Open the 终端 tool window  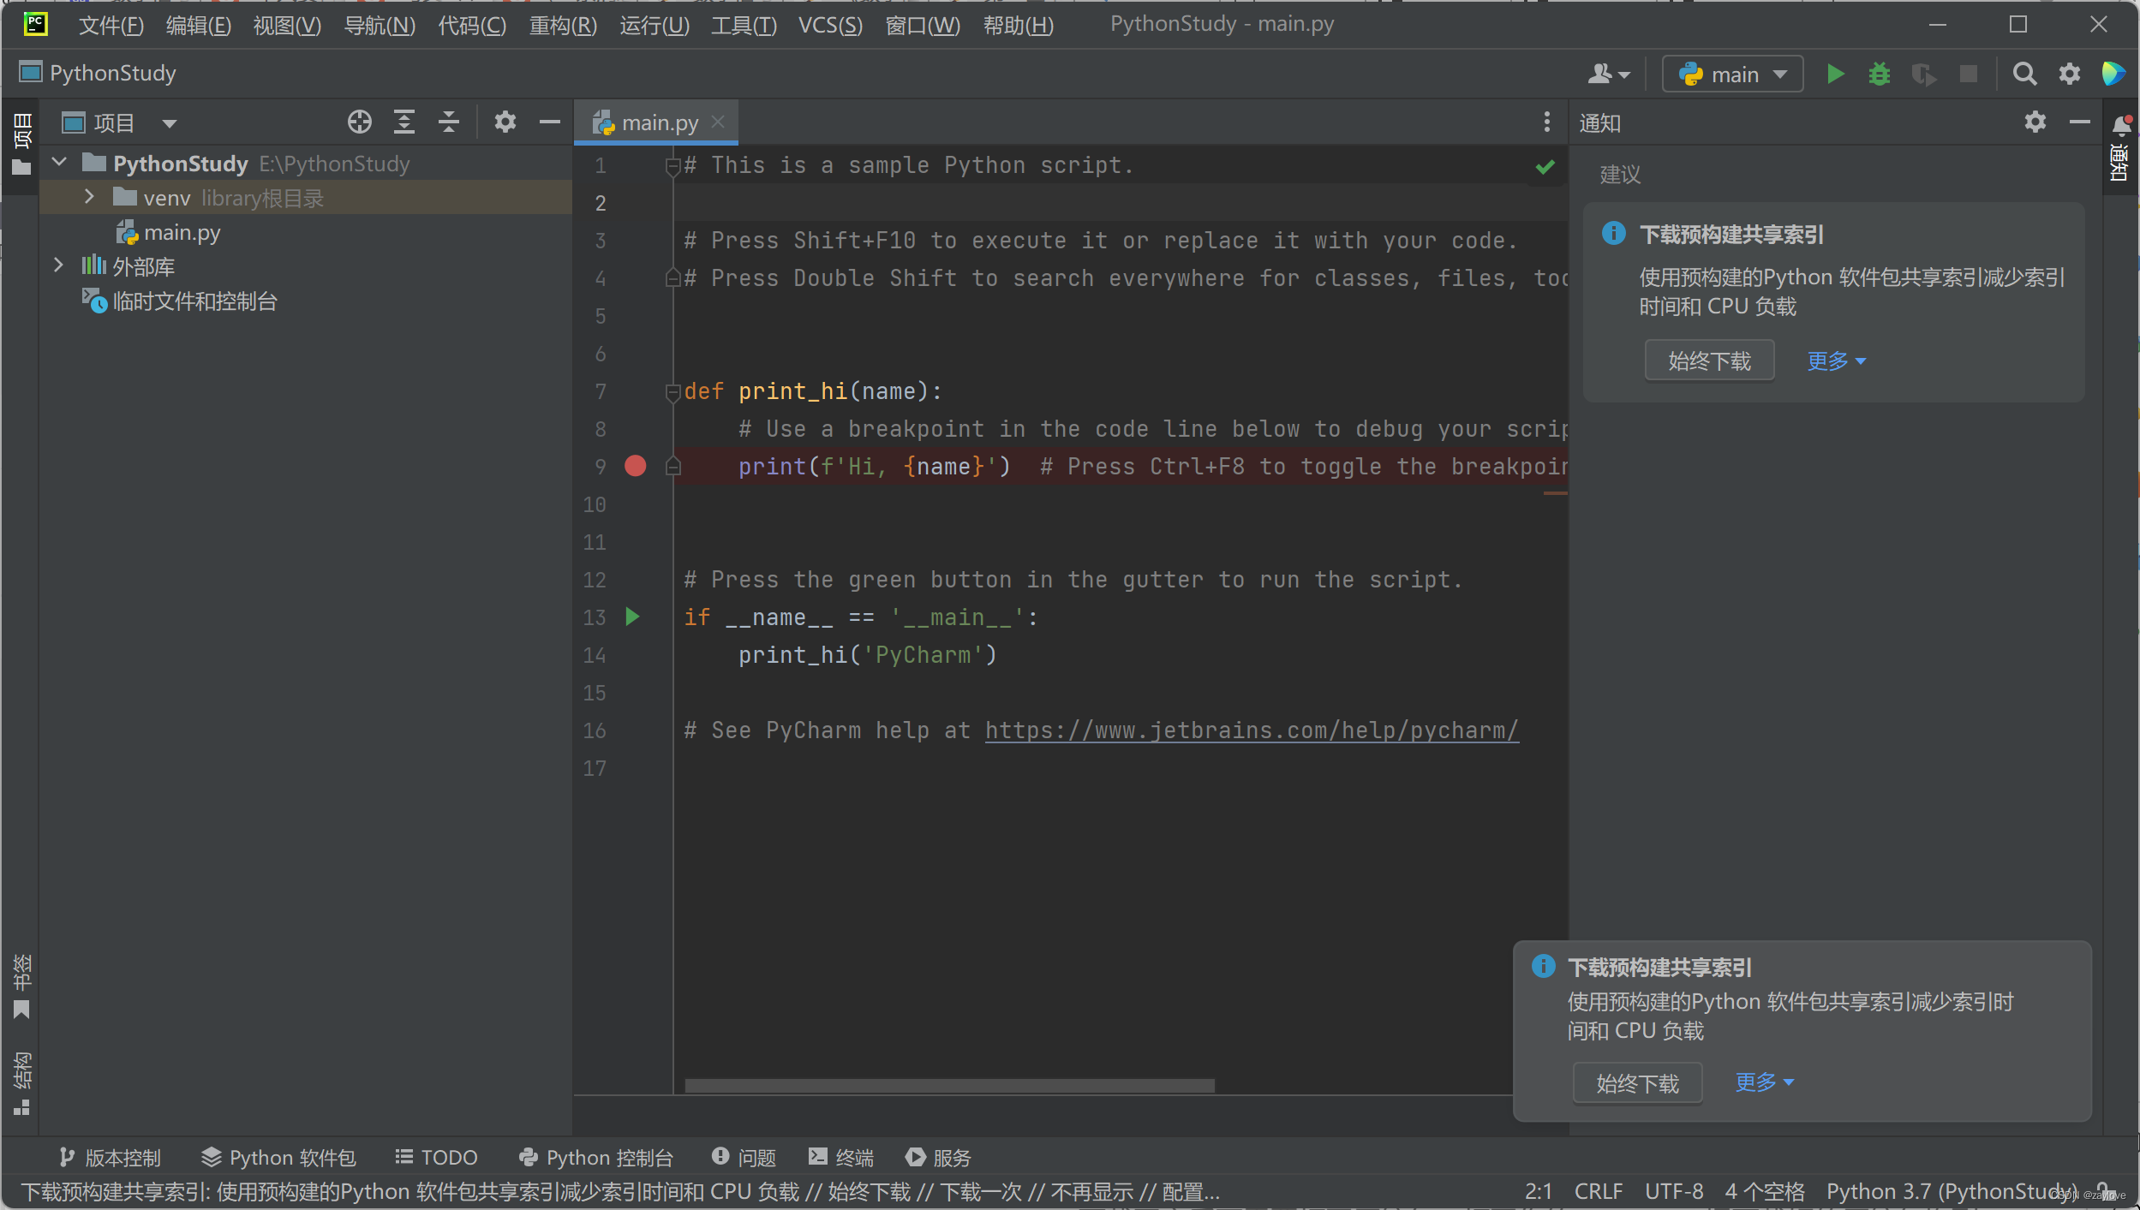point(841,1158)
